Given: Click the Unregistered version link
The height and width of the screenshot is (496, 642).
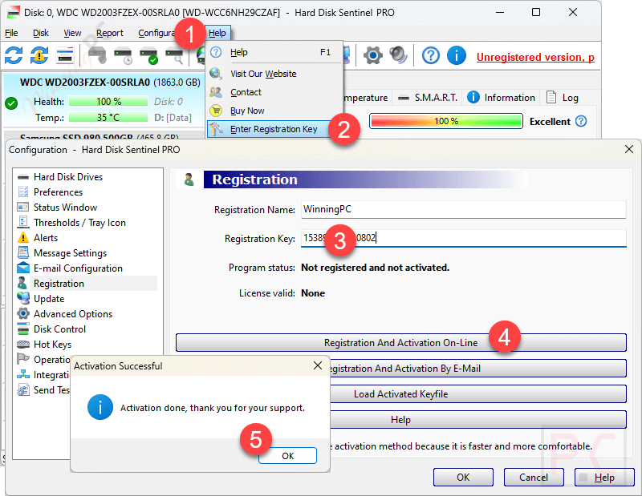Looking at the screenshot, I should [535, 57].
